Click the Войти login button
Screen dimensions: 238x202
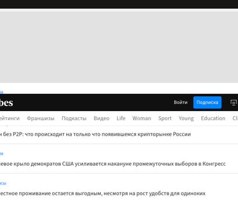180,102
